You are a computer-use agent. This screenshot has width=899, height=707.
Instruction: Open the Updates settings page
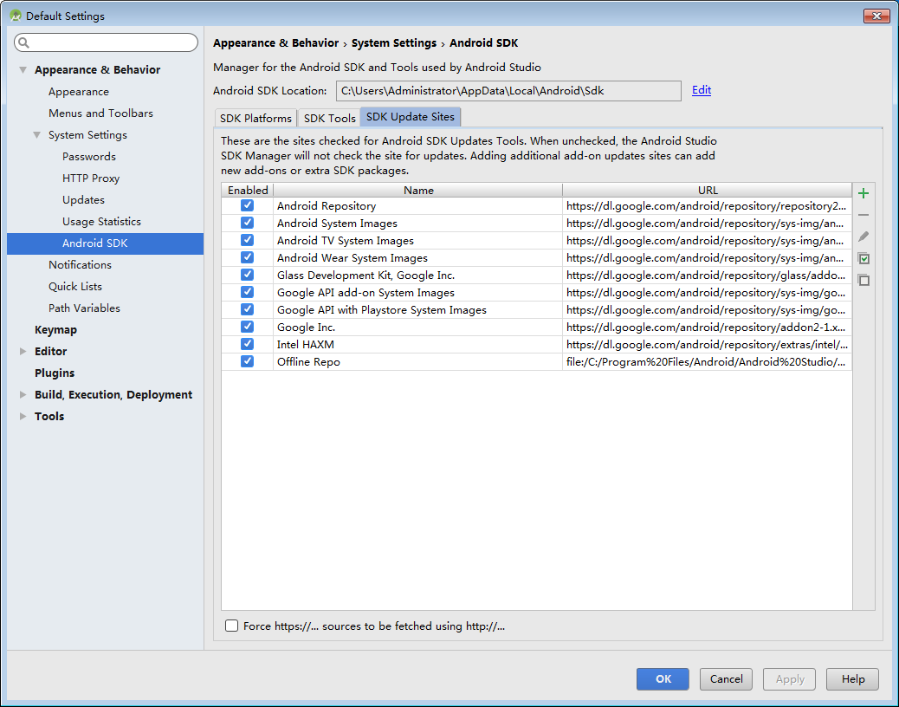(x=84, y=200)
